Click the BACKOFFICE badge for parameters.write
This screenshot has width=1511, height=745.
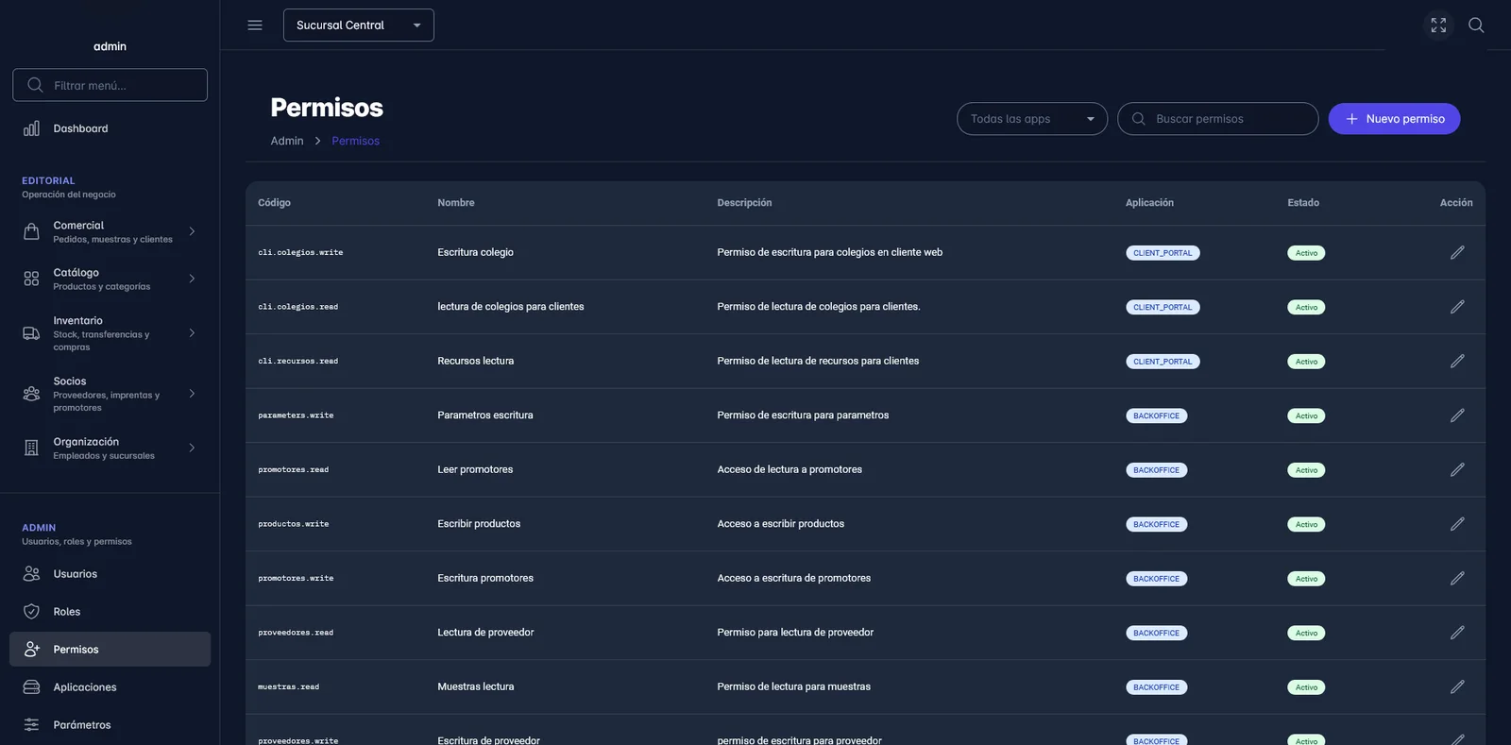tap(1156, 415)
